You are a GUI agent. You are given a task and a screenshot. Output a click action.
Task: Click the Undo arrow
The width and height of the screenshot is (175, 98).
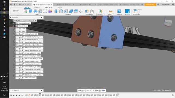pos(23,5)
